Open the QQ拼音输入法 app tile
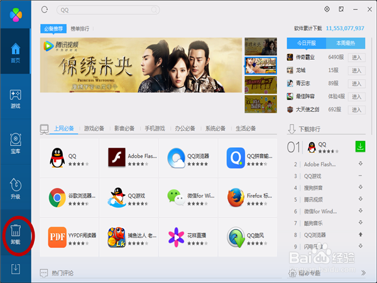Image resolution: width=377 pixels, height=283 pixels. [x=248, y=158]
